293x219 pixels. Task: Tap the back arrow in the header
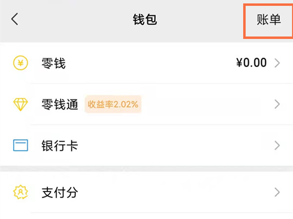tap(15, 19)
